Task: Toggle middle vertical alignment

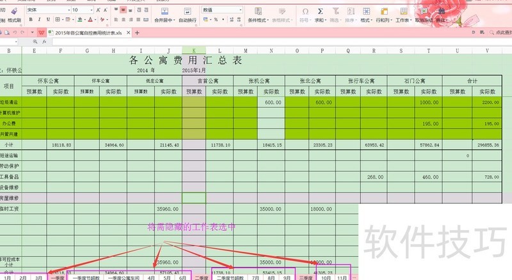Action: click(x=123, y=10)
